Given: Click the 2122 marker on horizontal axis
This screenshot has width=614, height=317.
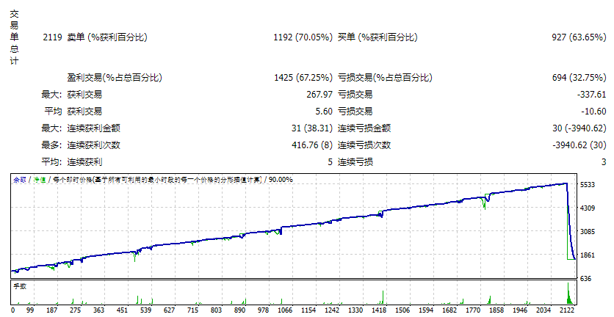Looking at the screenshot, I should pyautogui.click(x=566, y=310).
